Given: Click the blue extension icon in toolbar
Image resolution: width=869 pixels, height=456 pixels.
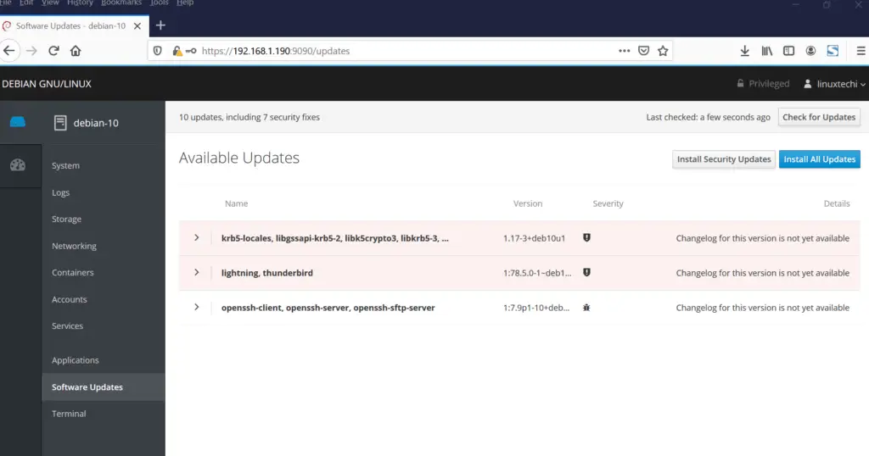Looking at the screenshot, I should (x=833, y=51).
